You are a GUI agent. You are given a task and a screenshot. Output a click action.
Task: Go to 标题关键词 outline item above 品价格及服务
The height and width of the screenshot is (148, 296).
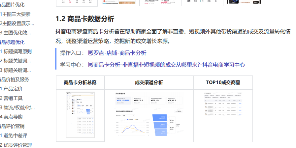coord(15,70)
